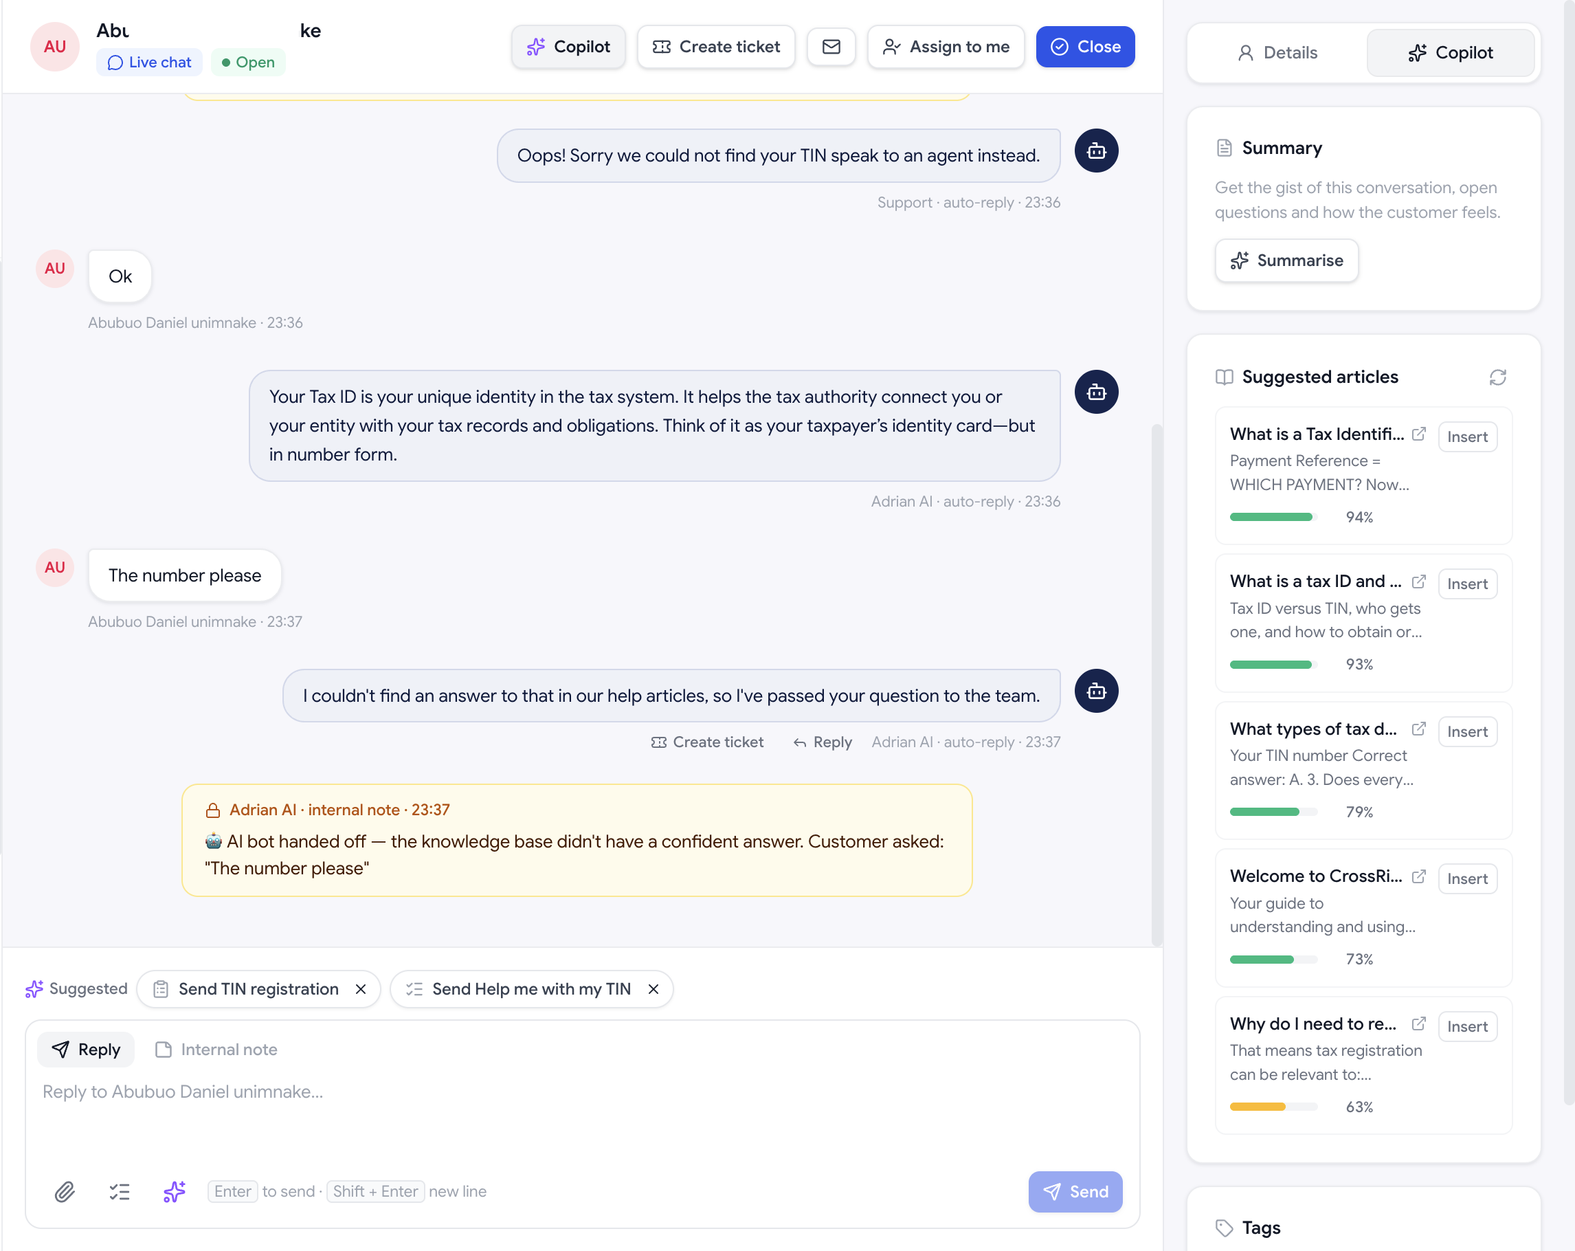Dismiss 'Send Help me with my TIN' suggestion

653,988
